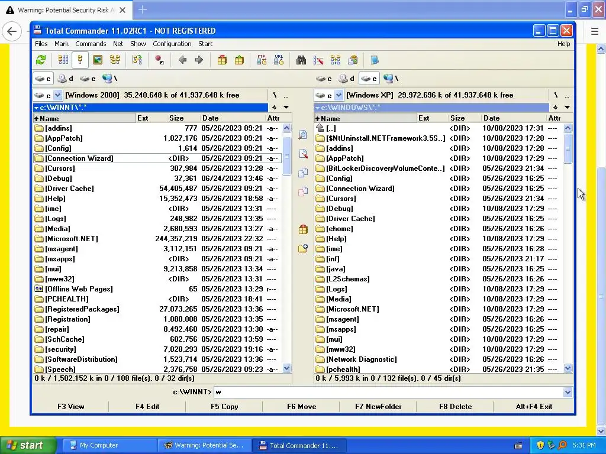
Task: Select network neighborhood button in left panel
Action: point(109,79)
